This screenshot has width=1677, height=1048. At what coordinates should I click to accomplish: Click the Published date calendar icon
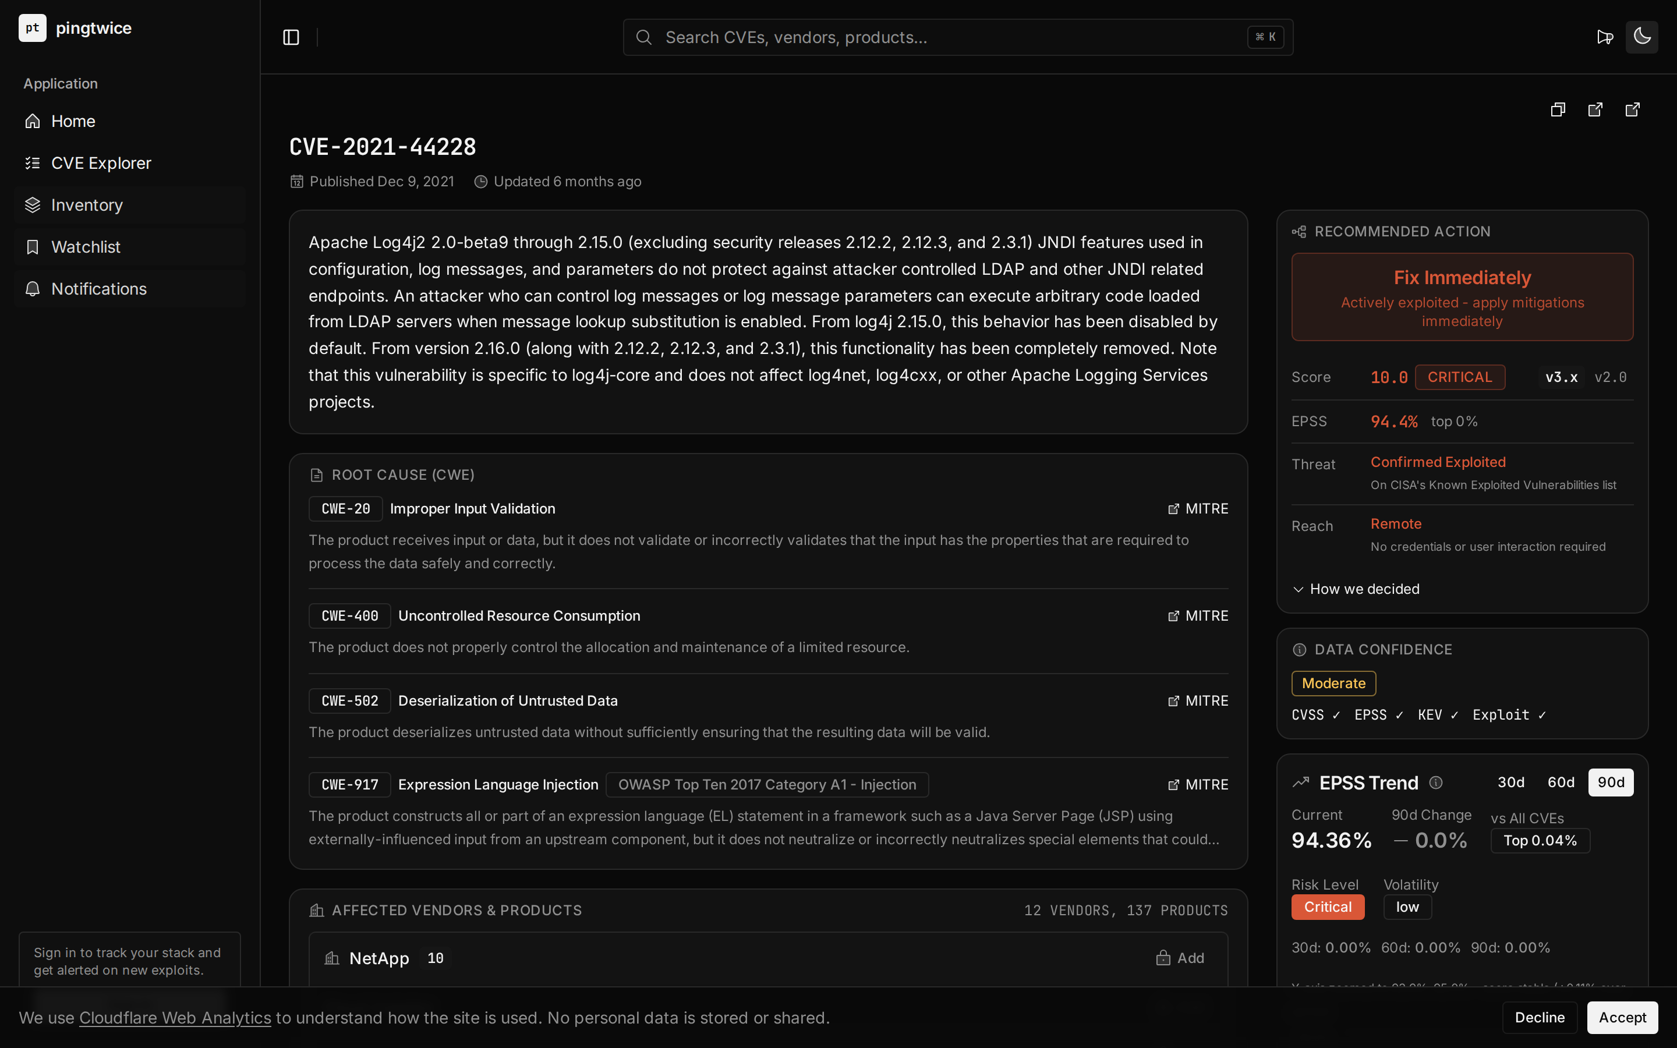[x=296, y=182]
